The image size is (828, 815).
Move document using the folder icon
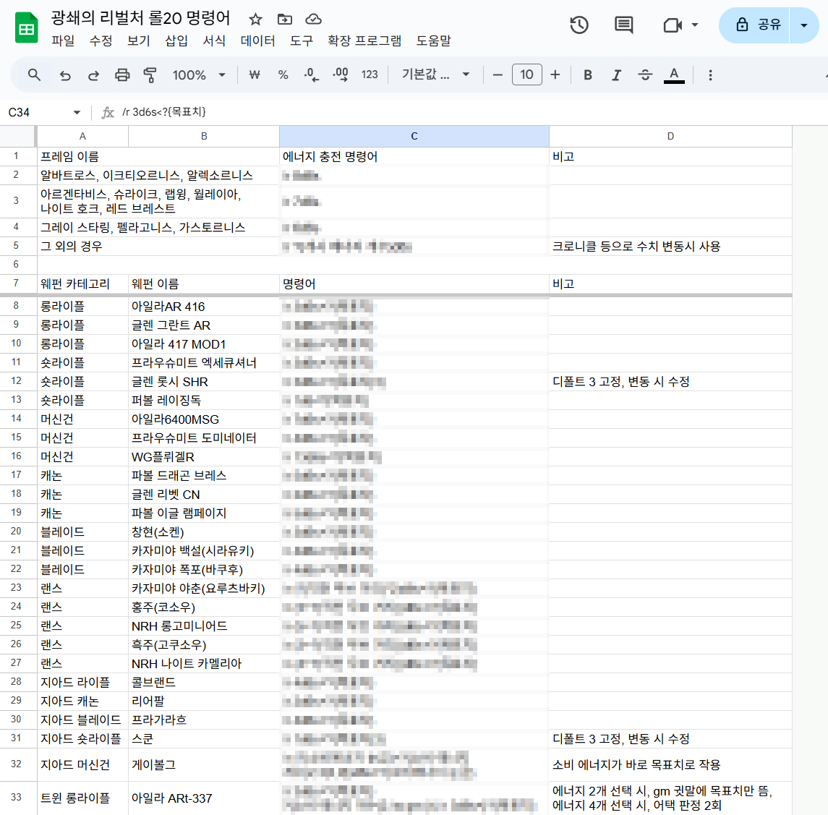pos(285,20)
